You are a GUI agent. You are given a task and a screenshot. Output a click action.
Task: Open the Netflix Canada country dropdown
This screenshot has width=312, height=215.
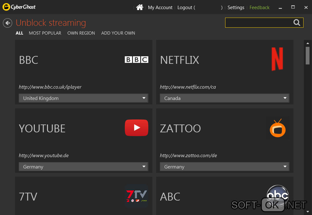[x=225, y=98]
